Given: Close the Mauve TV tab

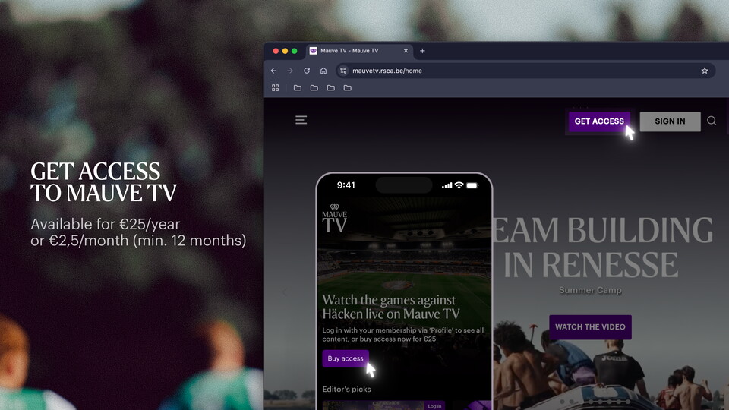Looking at the screenshot, I should point(406,51).
